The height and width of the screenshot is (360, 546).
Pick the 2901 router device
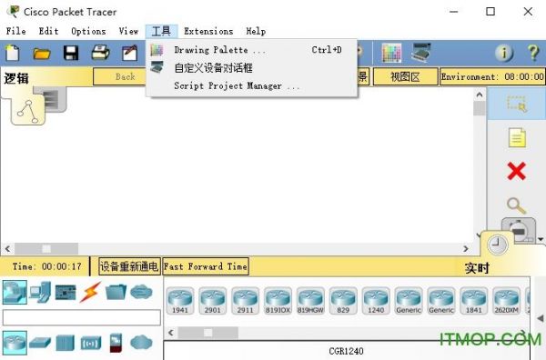coord(212,301)
